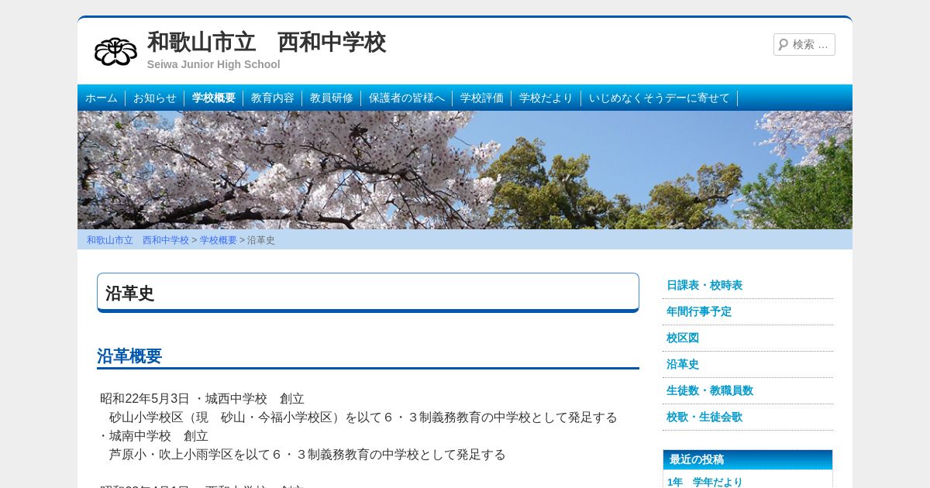The height and width of the screenshot is (488, 930).
Task: Open the お知らせ menu item
Action: click(155, 98)
